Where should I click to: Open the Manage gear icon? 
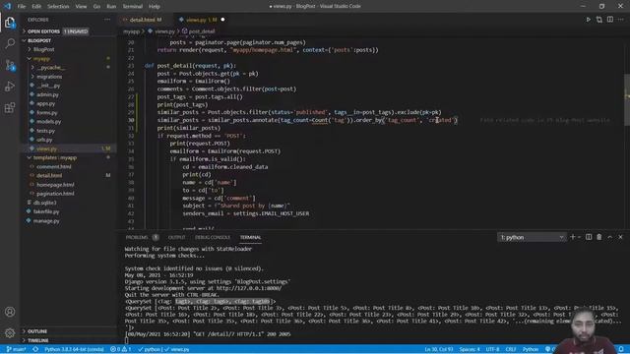coord(10,332)
